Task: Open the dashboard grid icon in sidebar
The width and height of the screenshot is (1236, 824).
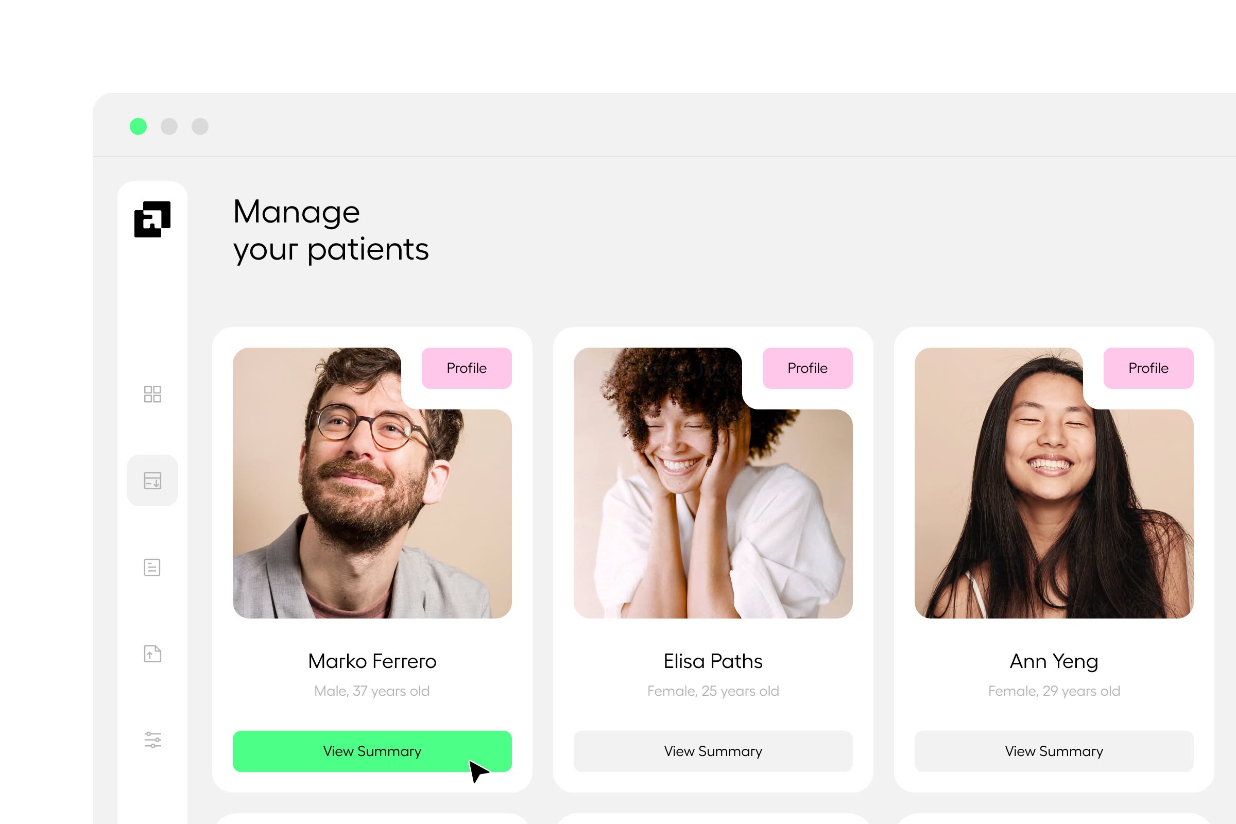Action: point(152,394)
